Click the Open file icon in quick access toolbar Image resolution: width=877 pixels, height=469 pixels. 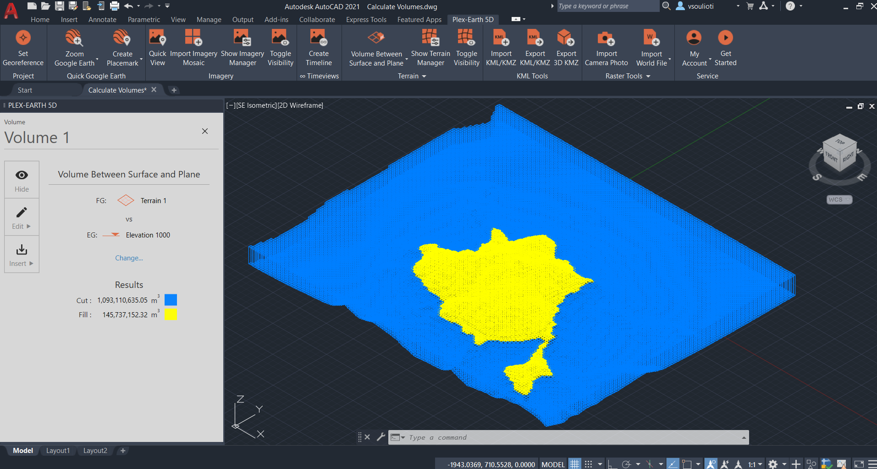pyautogui.click(x=45, y=6)
